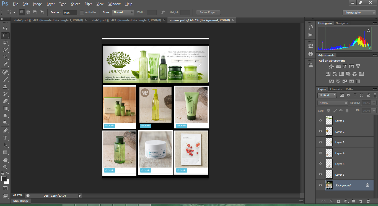378x206 pixels.
Task: Create a new layer with bottom icon
Action: (361, 201)
